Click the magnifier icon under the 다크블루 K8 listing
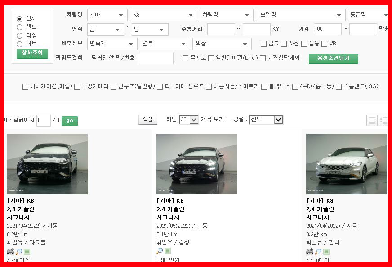 (19, 251)
